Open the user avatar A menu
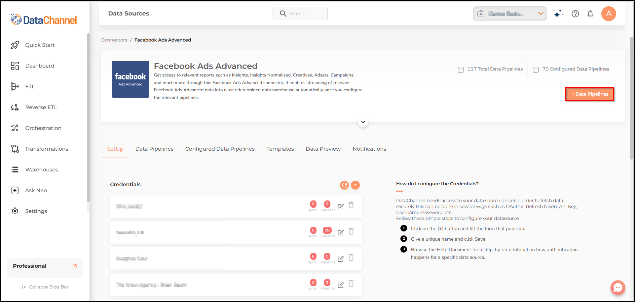The height and width of the screenshot is (302, 635). click(x=609, y=14)
